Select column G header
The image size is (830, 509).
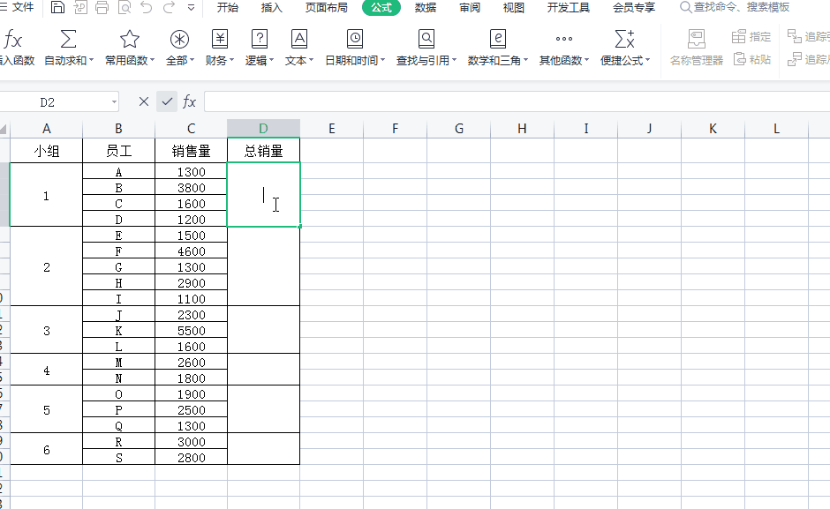point(459,128)
